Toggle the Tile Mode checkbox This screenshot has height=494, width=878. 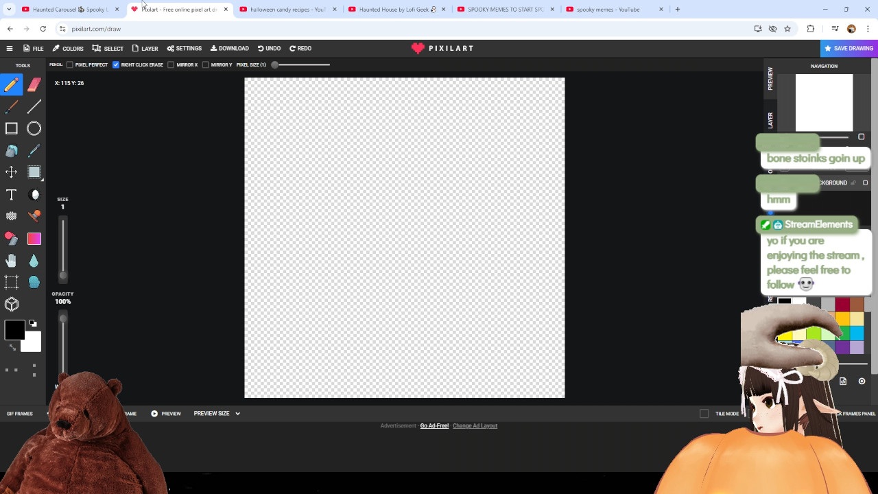(x=704, y=414)
